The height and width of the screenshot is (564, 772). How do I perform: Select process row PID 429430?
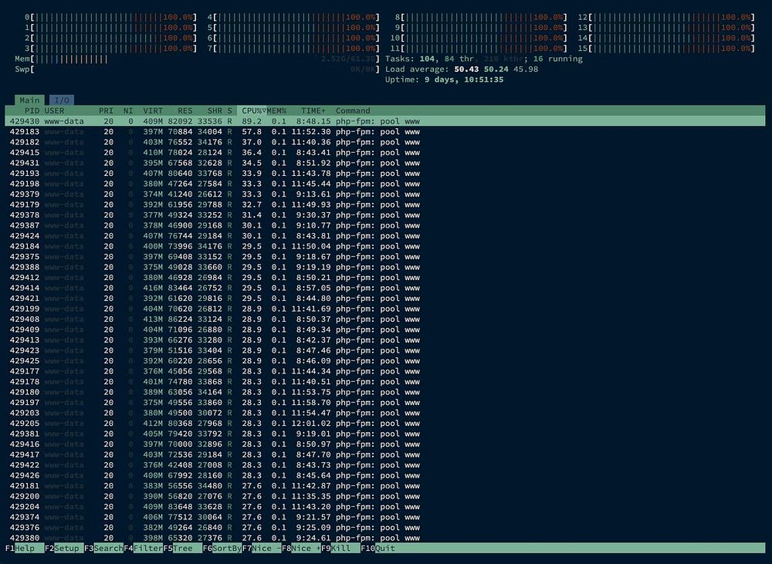pos(385,121)
